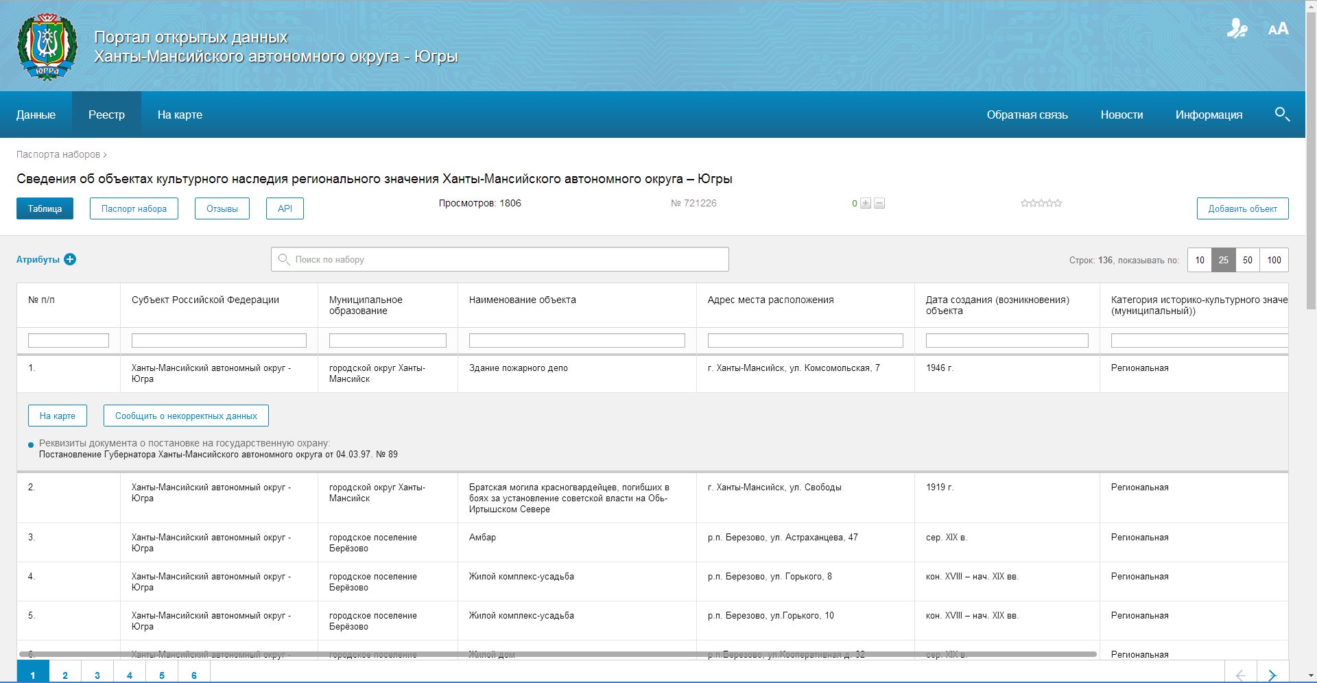The height and width of the screenshot is (683, 1317).
Task: Click the previous page arrow icon
Action: click(x=1240, y=675)
